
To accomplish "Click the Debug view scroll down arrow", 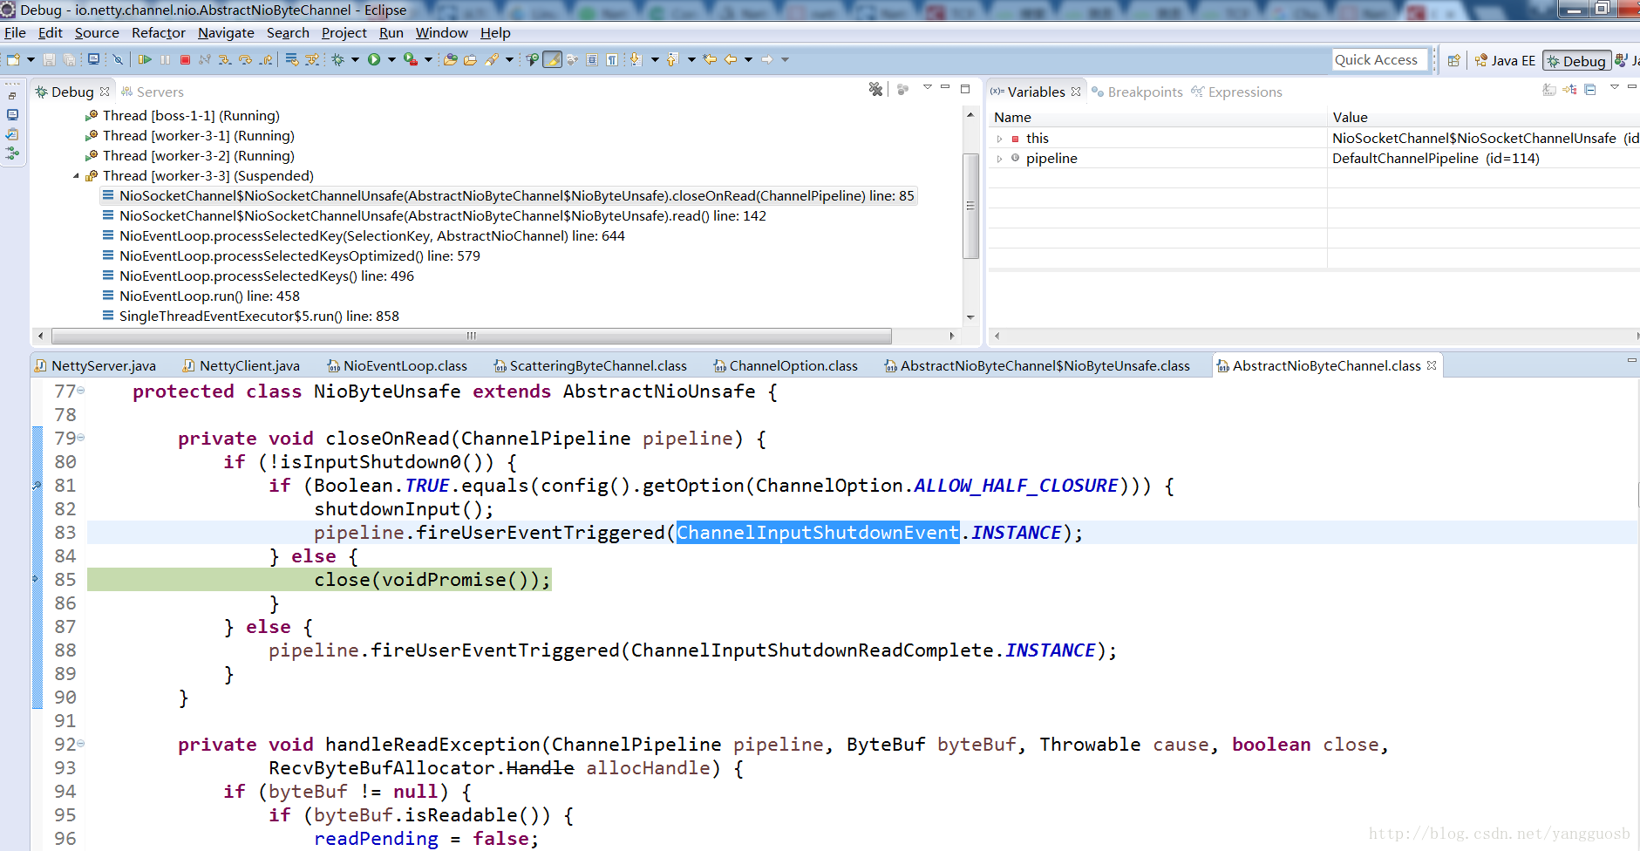I will coord(970,317).
